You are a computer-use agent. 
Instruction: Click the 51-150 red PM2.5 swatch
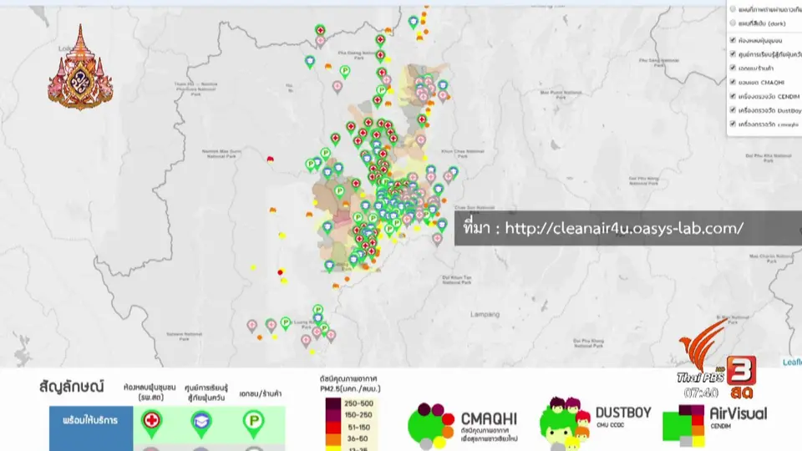point(333,428)
